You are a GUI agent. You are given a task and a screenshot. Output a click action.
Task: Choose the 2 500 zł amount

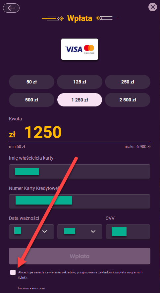[128, 100]
